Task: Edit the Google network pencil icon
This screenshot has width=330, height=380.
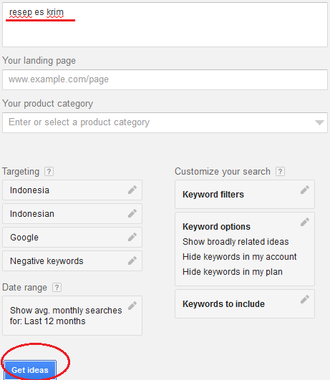Action: click(x=132, y=237)
